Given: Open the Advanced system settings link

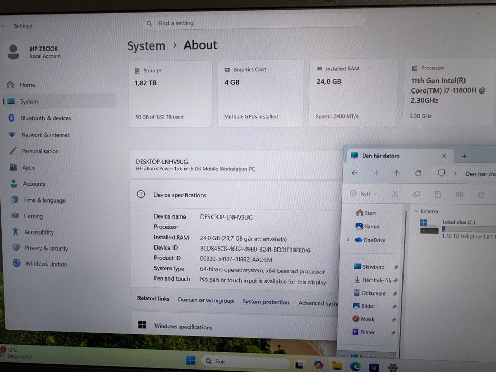Looking at the screenshot, I should [318, 303].
